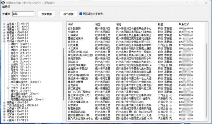Select 甘孜藏族自治州 (约82个) in the tree
Image resolution: width=212 pixels, height=124 pixels.
[x=25, y=94]
